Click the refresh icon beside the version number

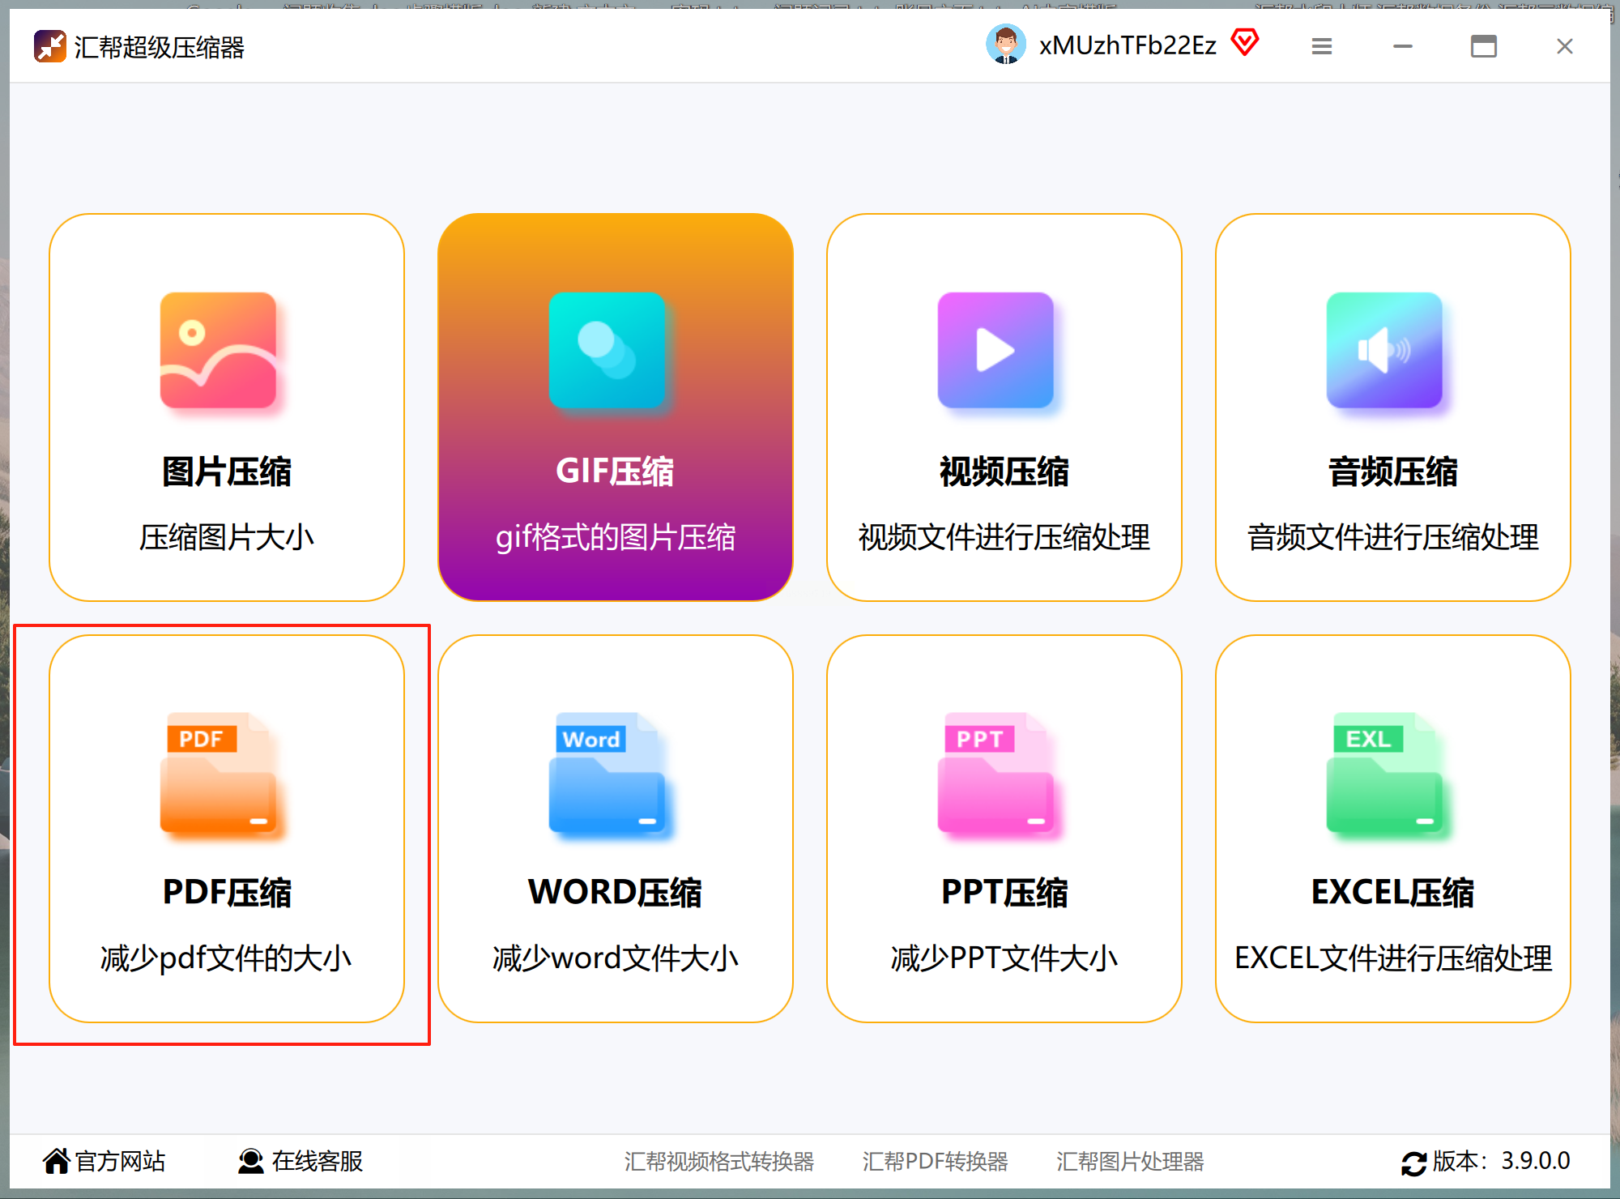click(x=1413, y=1163)
